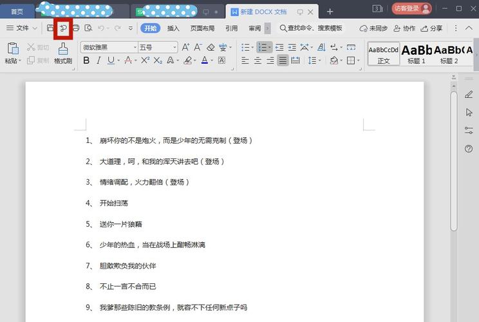Image resolution: width=479 pixels, height=322 pixels.
Task: Align paragraph left
Action: click(x=245, y=61)
